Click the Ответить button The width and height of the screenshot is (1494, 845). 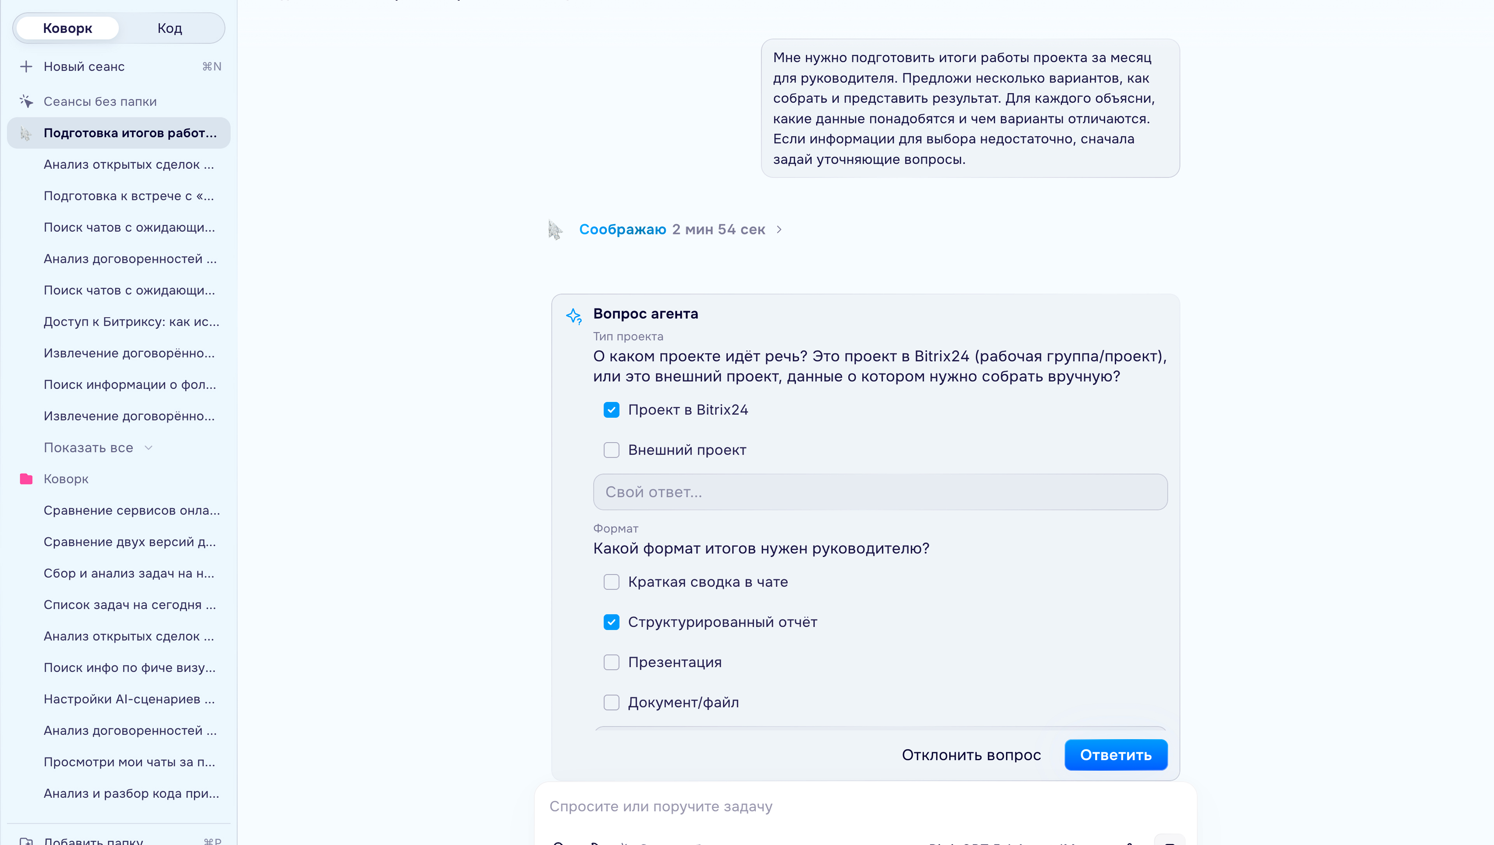[1116, 754]
